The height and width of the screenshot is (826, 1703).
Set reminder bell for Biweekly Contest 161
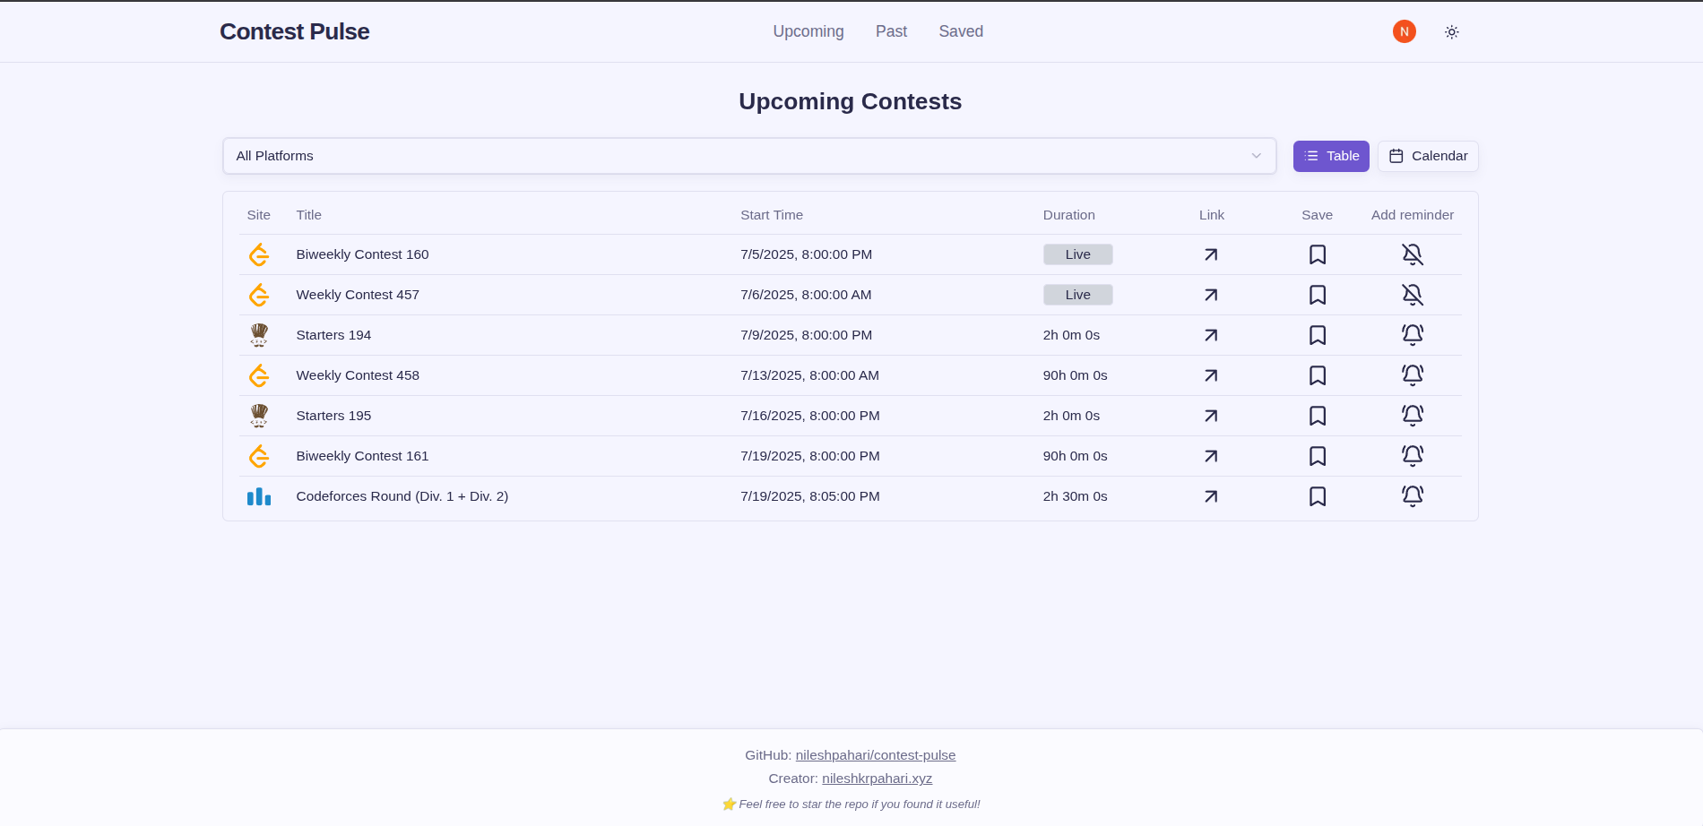tap(1413, 456)
